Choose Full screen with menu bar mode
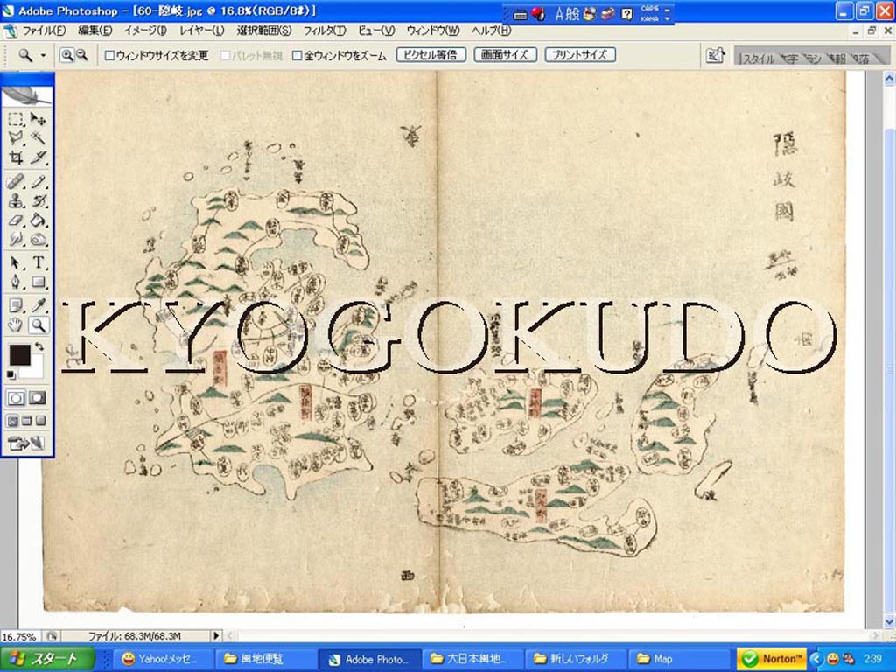Screen dimensions: 896x672 pos(26,422)
